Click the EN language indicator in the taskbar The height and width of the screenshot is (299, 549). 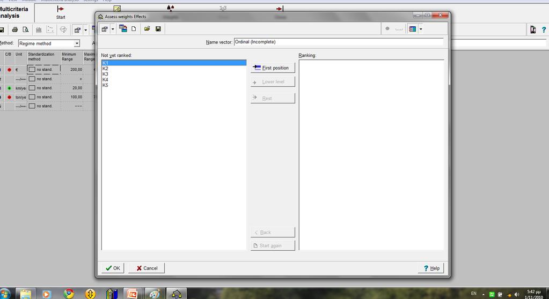pyautogui.click(x=473, y=294)
